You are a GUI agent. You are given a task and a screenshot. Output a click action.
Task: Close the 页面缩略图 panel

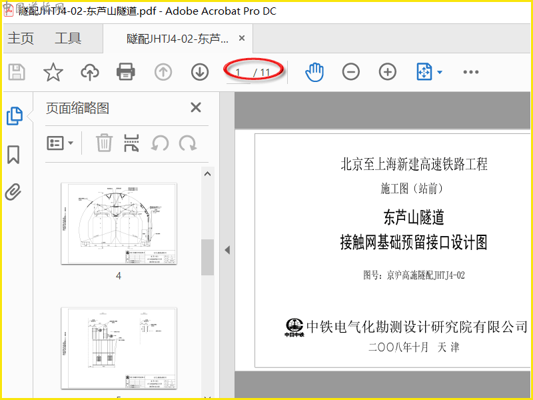[196, 107]
